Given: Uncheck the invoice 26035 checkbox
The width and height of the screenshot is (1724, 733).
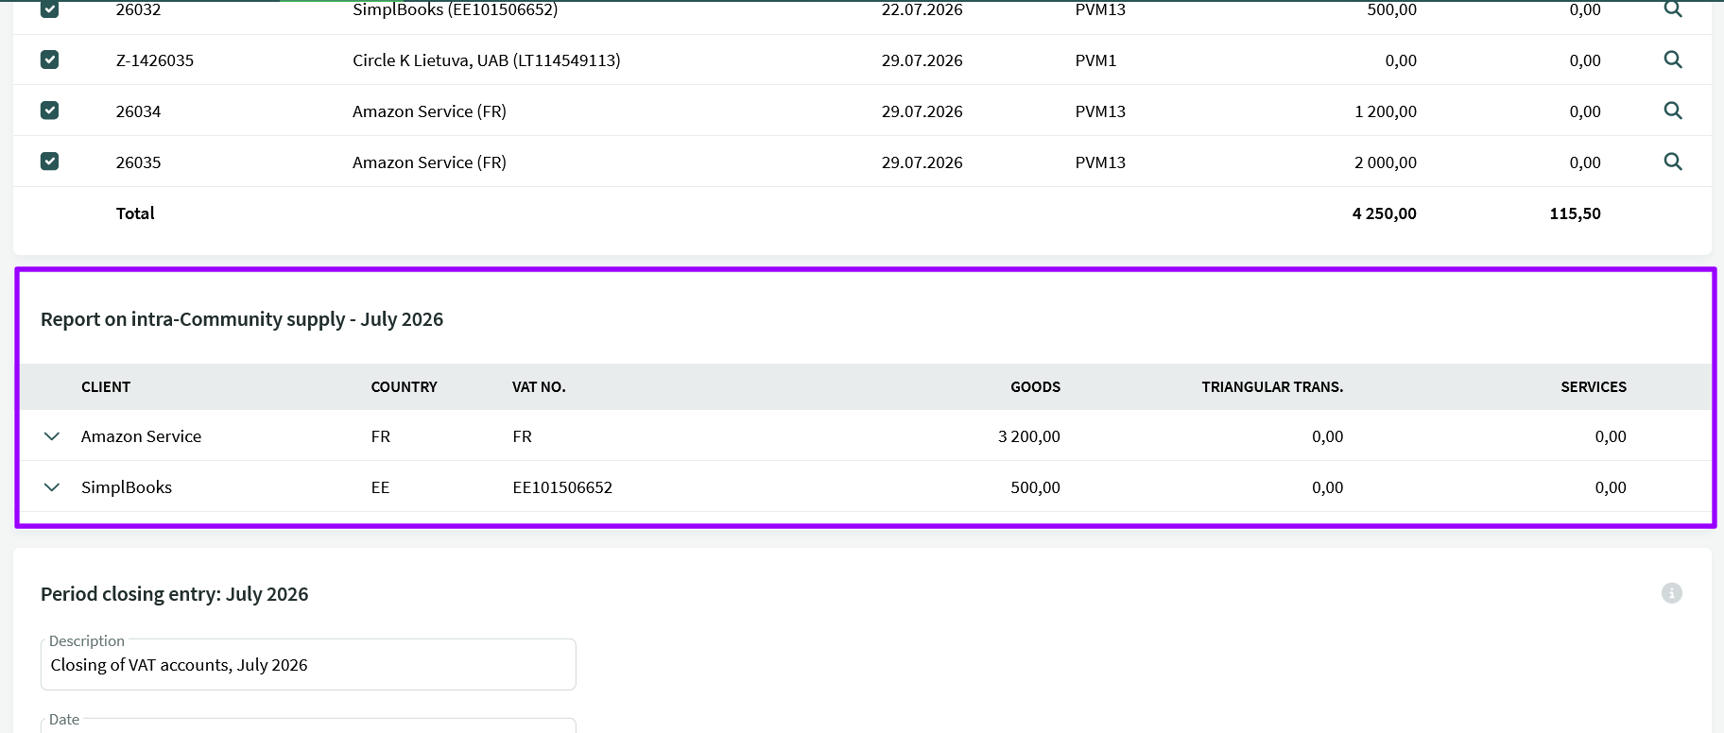Looking at the screenshot, I should coord(50,162).
